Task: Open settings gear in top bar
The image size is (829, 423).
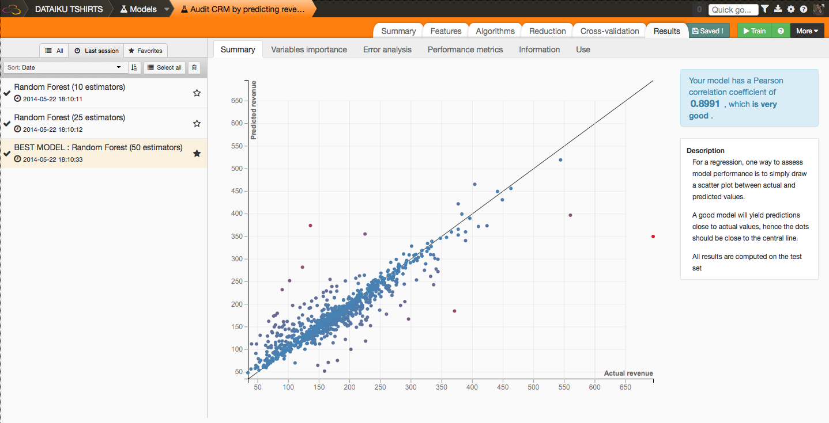Action: coord(790,9)
